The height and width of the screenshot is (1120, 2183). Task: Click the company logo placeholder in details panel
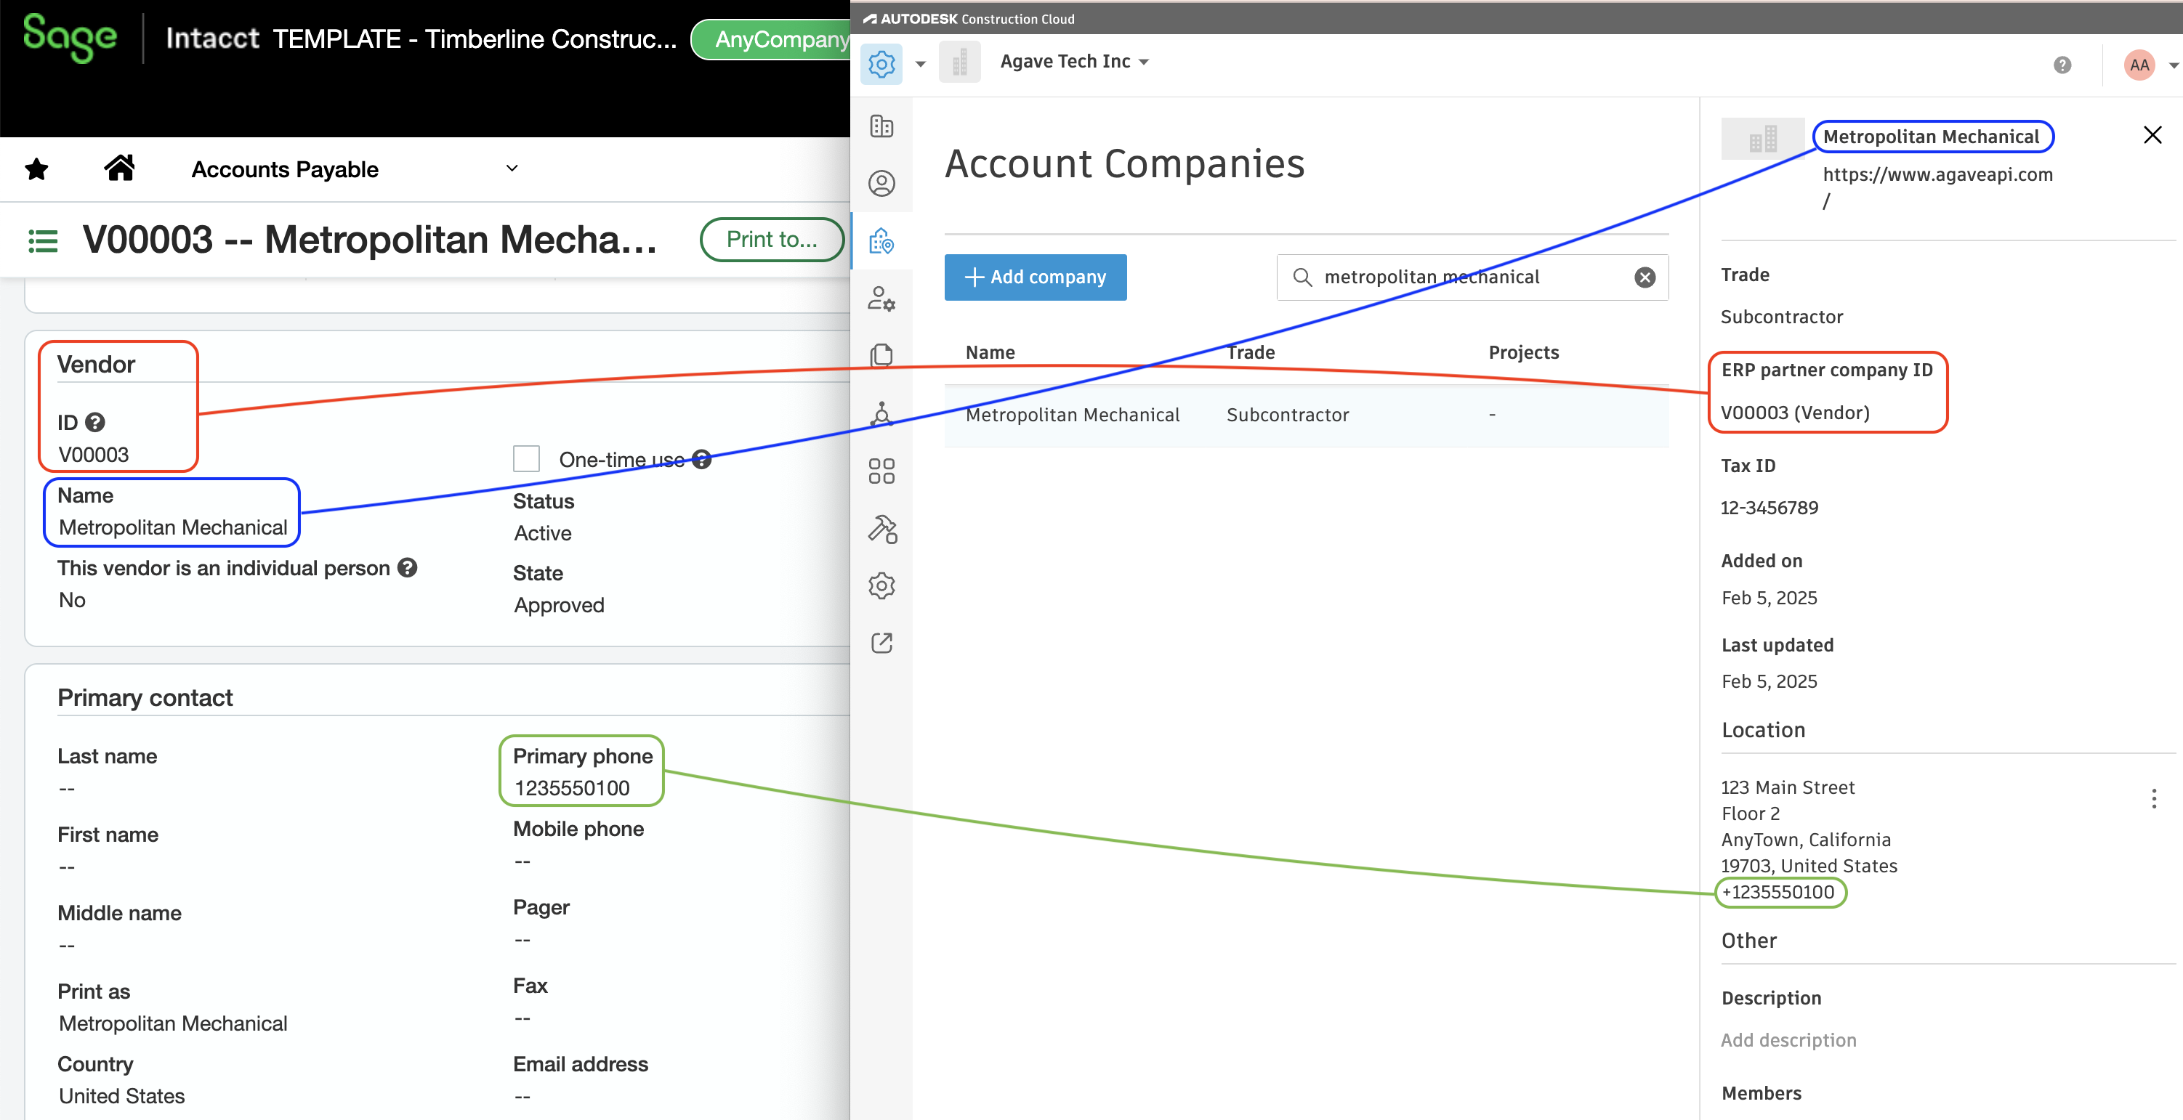[1762, 138]
